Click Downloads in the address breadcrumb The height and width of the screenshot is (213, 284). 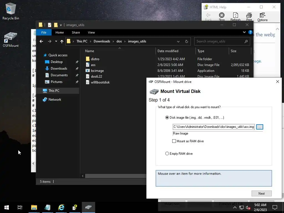click(x=102, y=41)
